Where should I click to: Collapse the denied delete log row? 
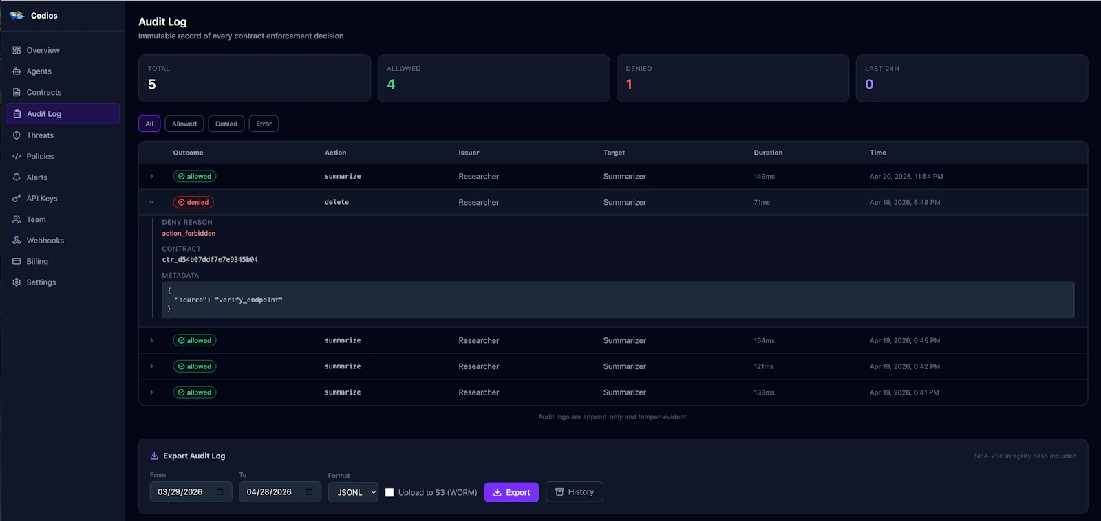pyautogui.click(x=151, y=202)
